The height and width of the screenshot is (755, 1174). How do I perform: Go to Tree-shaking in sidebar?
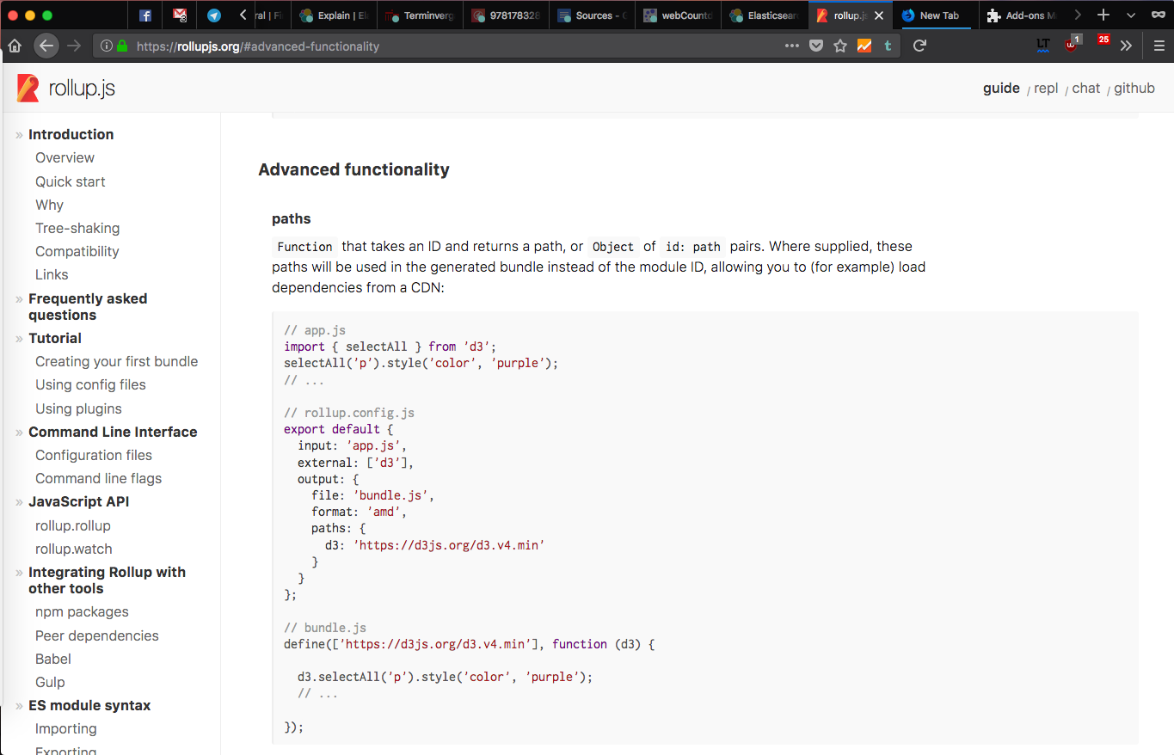77,228
